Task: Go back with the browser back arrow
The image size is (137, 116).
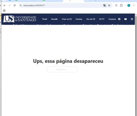Action: tap(4, 5)
